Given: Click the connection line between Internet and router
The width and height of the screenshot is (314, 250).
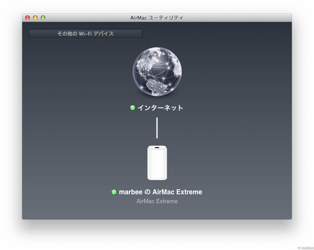Looking at the screenshot, I should 157,127.
